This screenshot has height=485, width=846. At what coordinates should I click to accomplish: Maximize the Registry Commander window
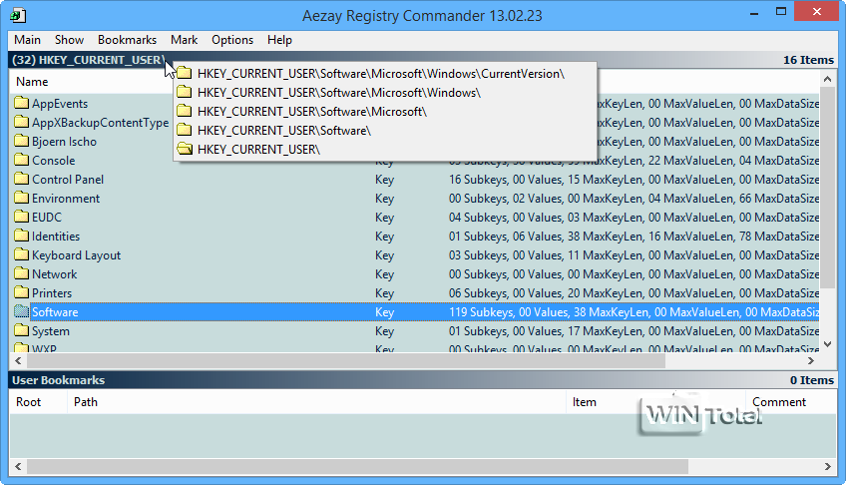781,11
